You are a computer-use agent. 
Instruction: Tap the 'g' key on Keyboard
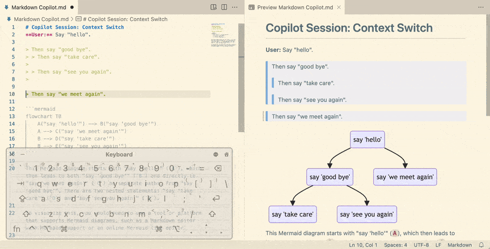coord(104,198)
